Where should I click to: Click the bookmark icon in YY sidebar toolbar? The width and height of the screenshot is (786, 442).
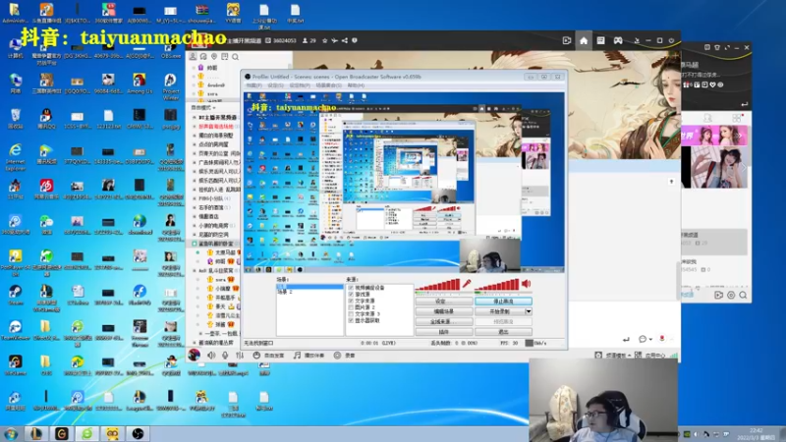(x=225, y=57)
